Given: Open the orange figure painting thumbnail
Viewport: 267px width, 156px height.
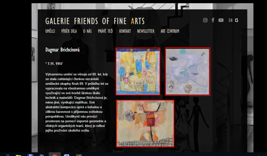Looking at the screenshot, I should (145, 123).
